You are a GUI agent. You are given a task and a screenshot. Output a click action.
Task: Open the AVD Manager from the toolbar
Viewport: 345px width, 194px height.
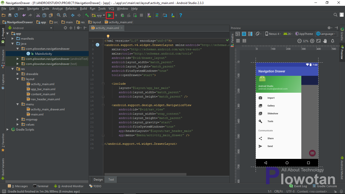(x=149, y=15)
